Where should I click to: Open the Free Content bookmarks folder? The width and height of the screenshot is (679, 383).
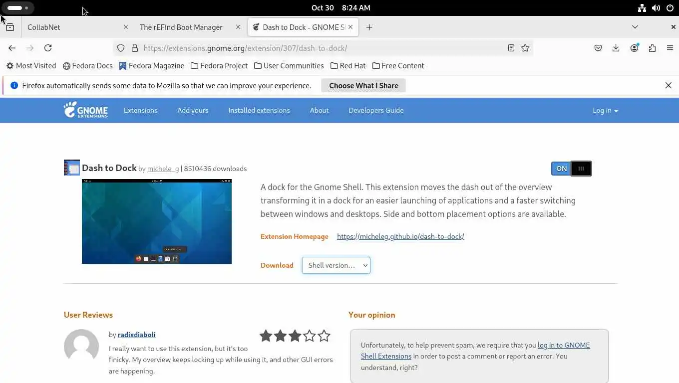pyautogui.click(x=398, y=66)
